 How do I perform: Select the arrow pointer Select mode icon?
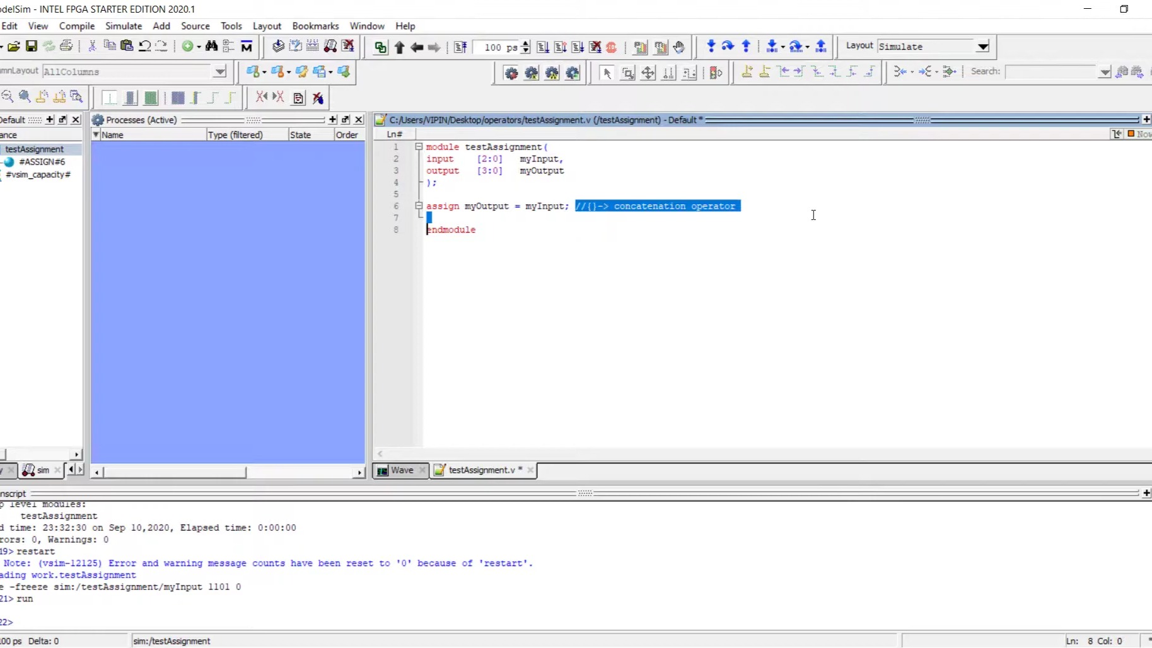(607, 73)
